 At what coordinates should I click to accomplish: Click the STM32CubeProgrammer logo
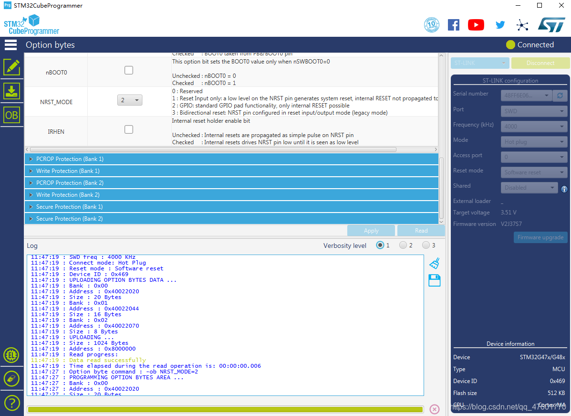[31, 25]
